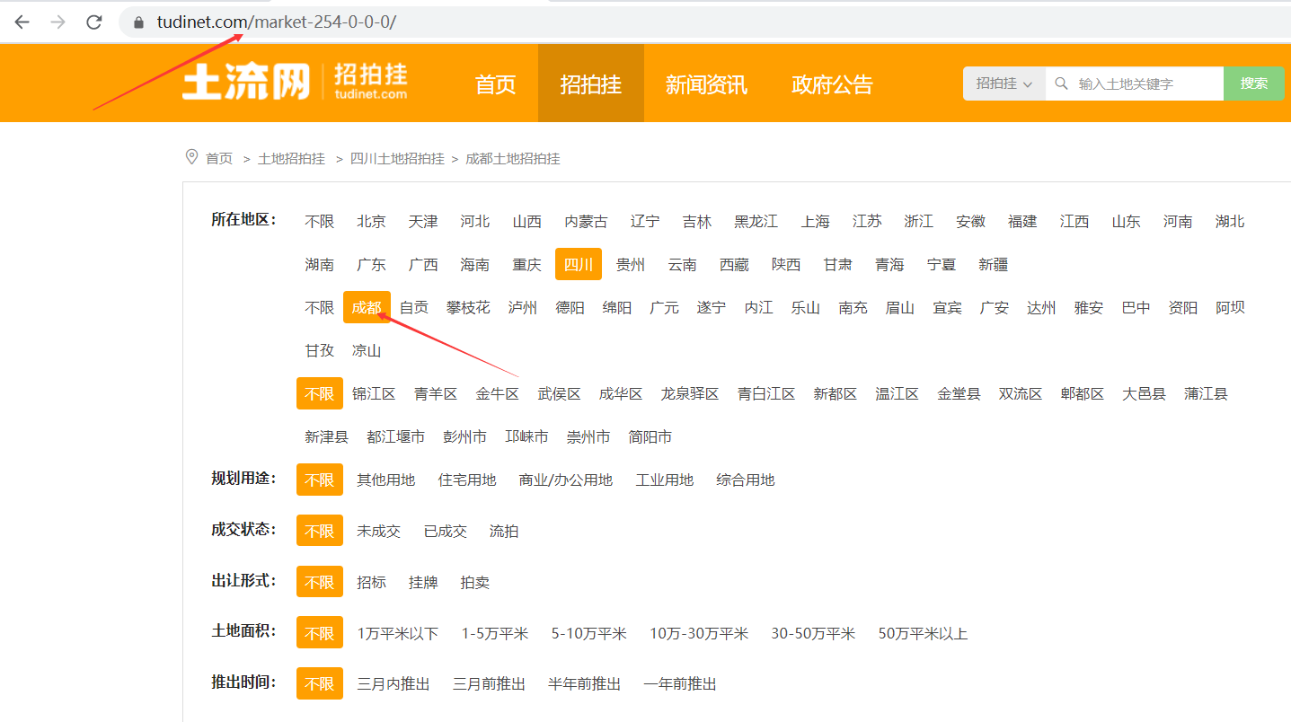Click the location pin icon beside breadcrumb

click(191, 156)
